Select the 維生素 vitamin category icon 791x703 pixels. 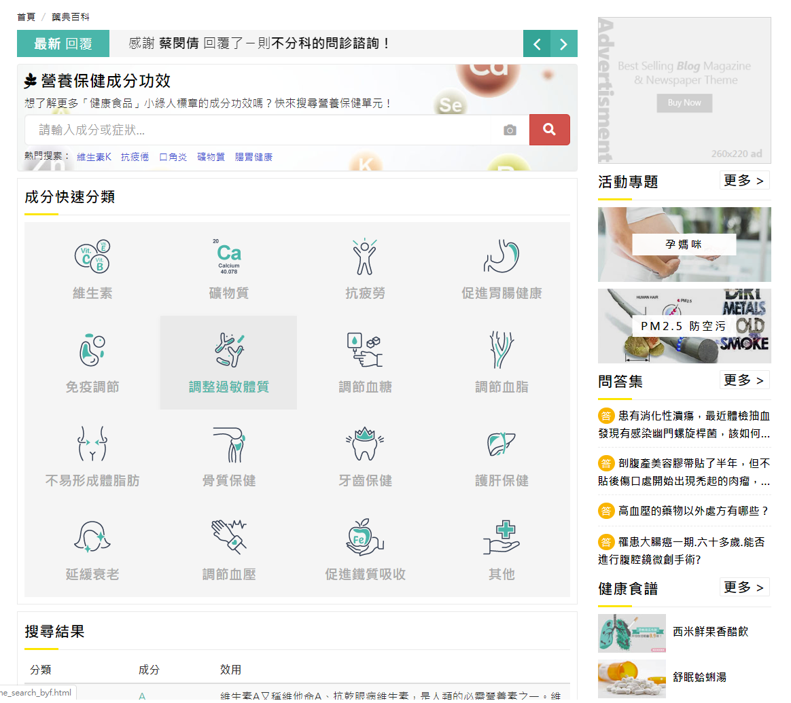[x=92, y=257]
